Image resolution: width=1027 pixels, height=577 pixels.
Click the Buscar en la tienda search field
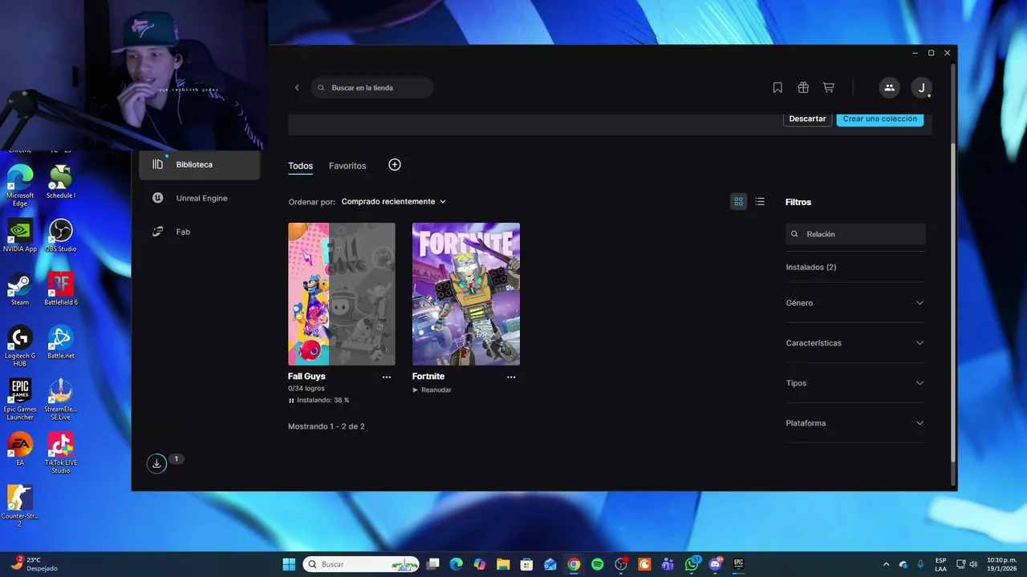(372, 87)
